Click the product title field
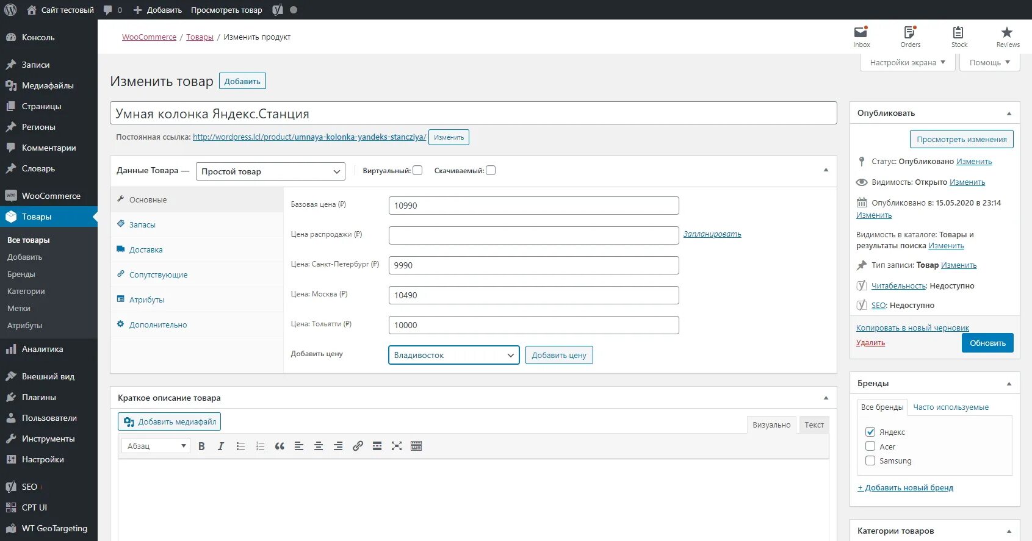 (474, 113)
